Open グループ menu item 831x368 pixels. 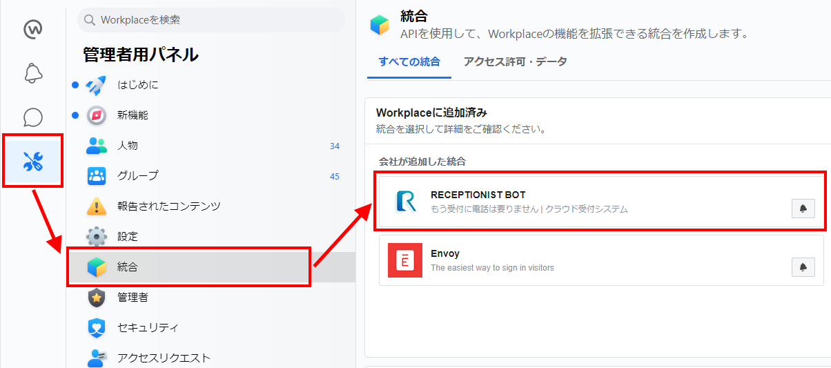pos(211,176)
